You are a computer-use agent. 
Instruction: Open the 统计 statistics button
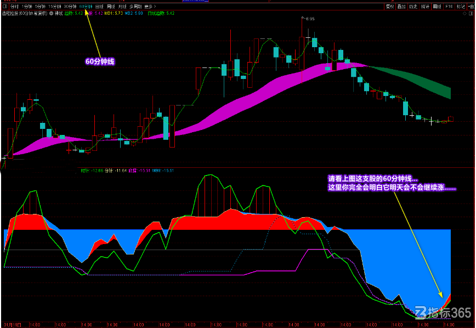pos(425,7)
